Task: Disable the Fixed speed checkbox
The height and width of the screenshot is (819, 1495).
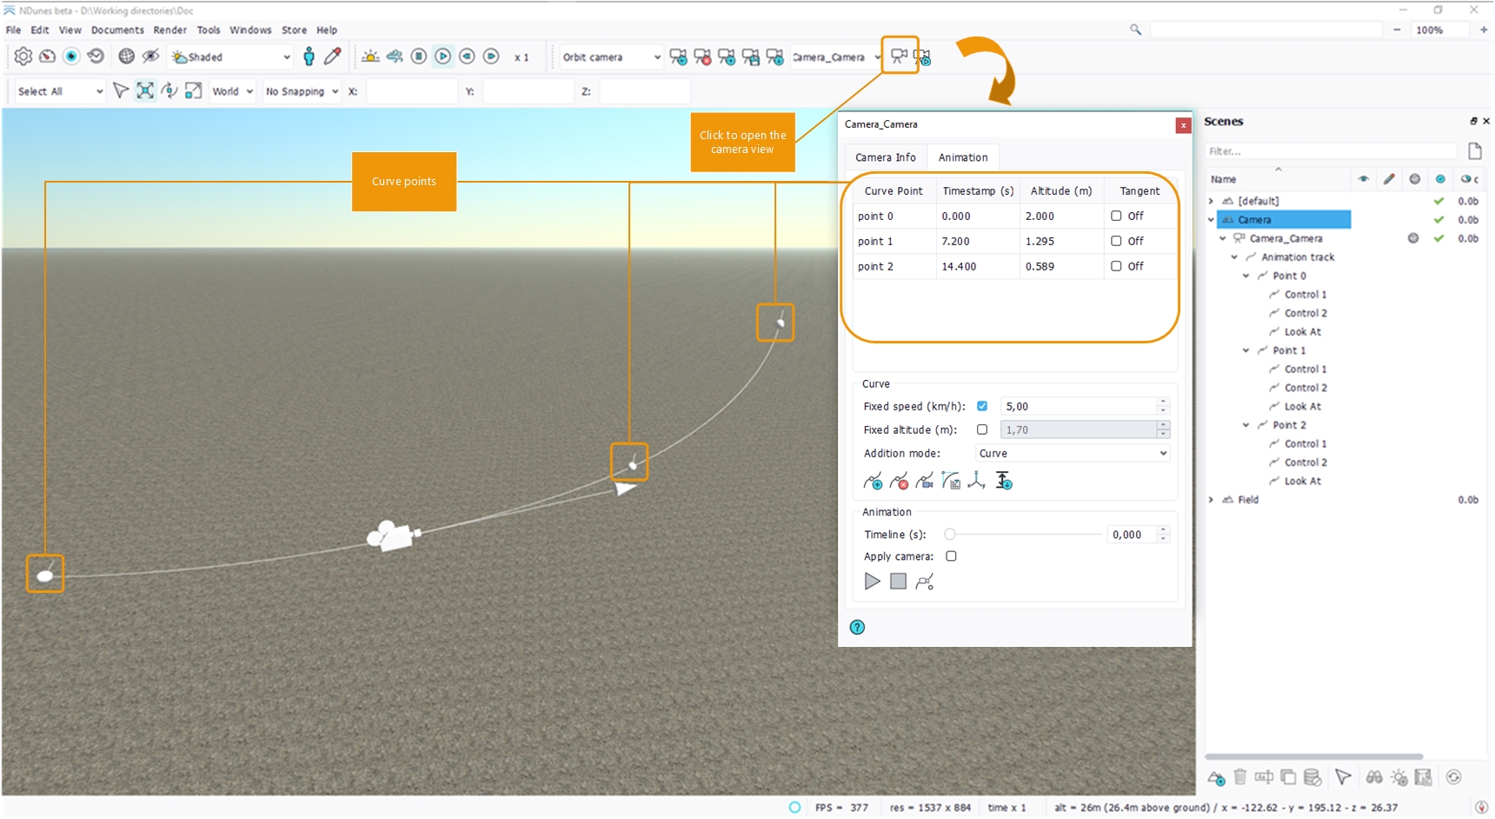Action: (x=982, y=406)
